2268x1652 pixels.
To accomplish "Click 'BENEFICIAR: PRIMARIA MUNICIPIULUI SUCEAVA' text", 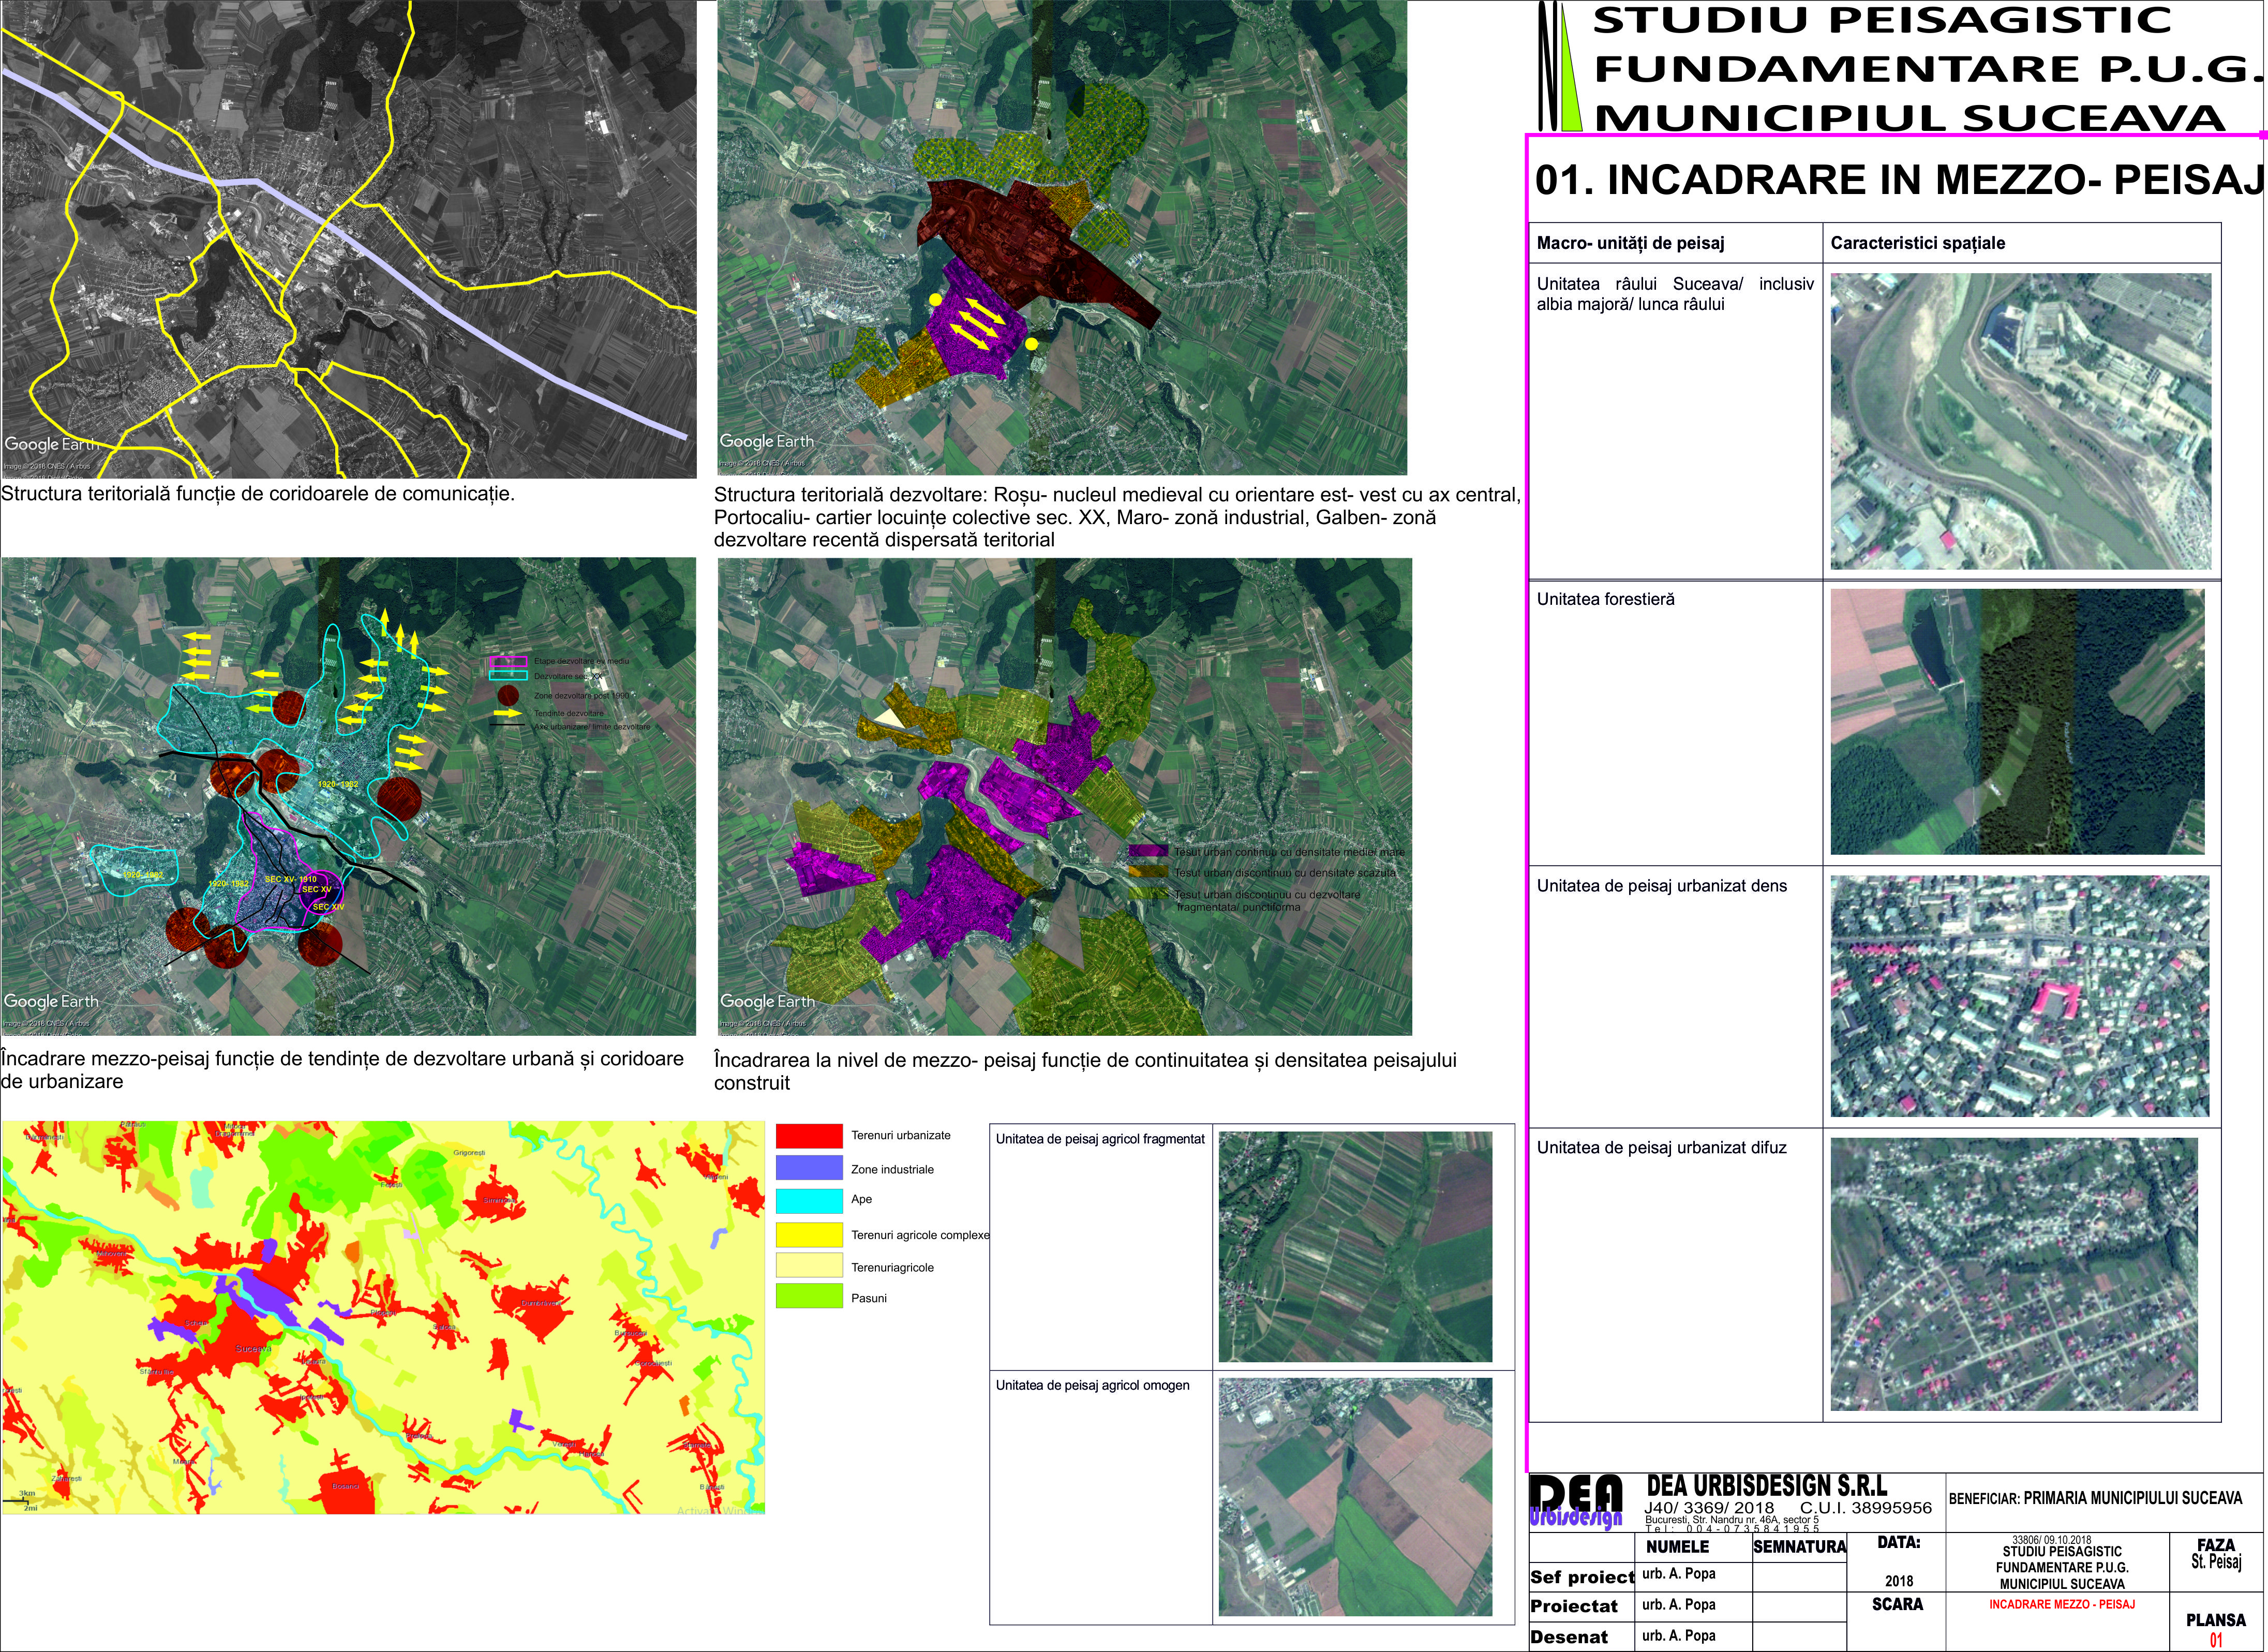I will pos(2095,1498).
